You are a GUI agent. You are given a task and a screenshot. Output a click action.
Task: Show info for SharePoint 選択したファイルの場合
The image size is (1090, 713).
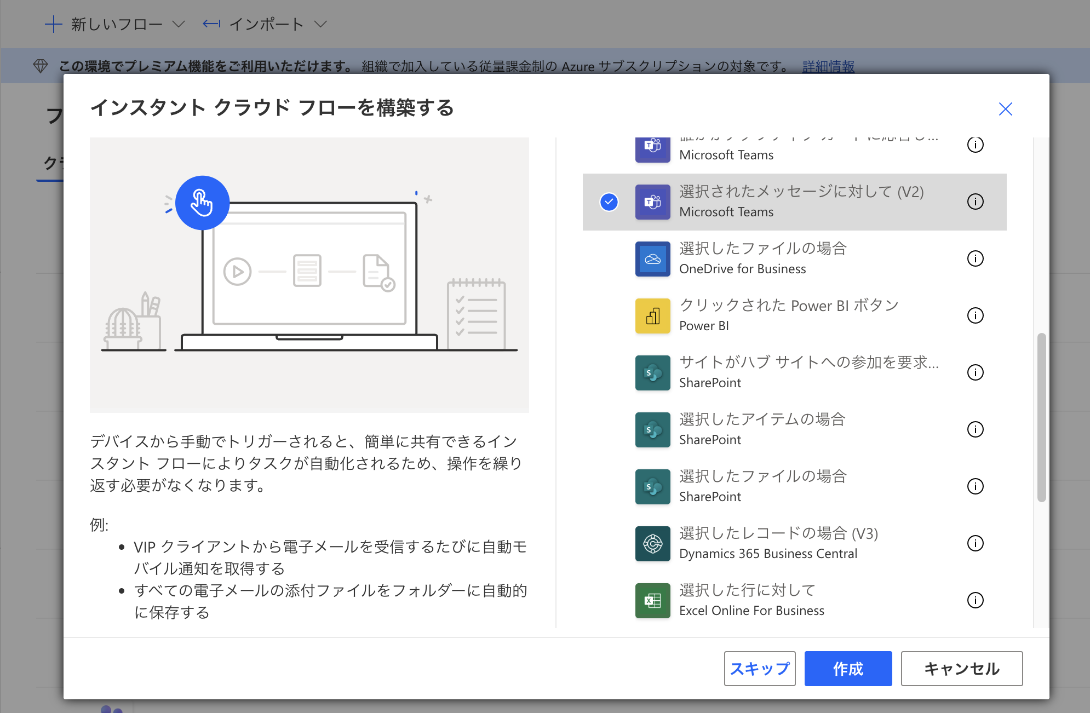pos(975,486)
